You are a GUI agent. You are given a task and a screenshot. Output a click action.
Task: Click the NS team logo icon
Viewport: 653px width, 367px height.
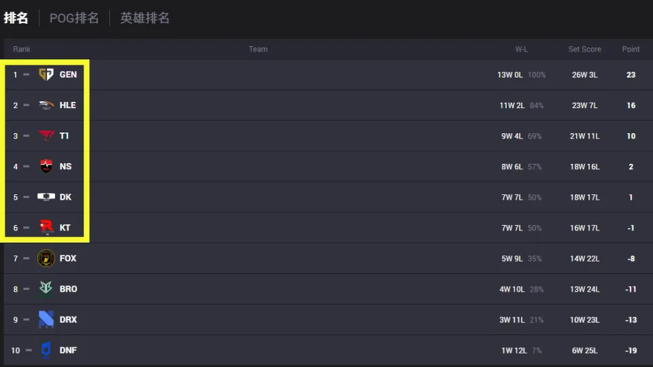pos(46,167)
